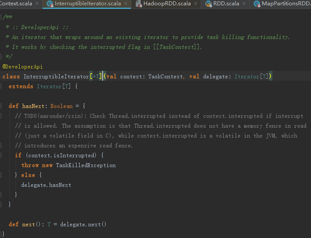Click the 'val context' parameter
The image size is (311, 238).
[124, 77]
